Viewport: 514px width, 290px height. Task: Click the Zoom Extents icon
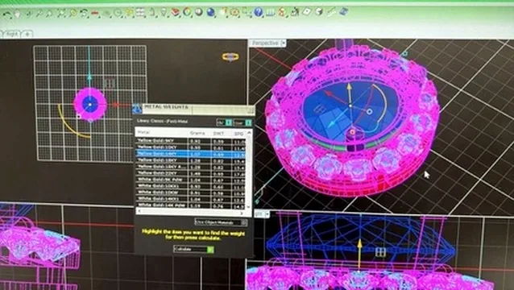click(x=61, y=13)
